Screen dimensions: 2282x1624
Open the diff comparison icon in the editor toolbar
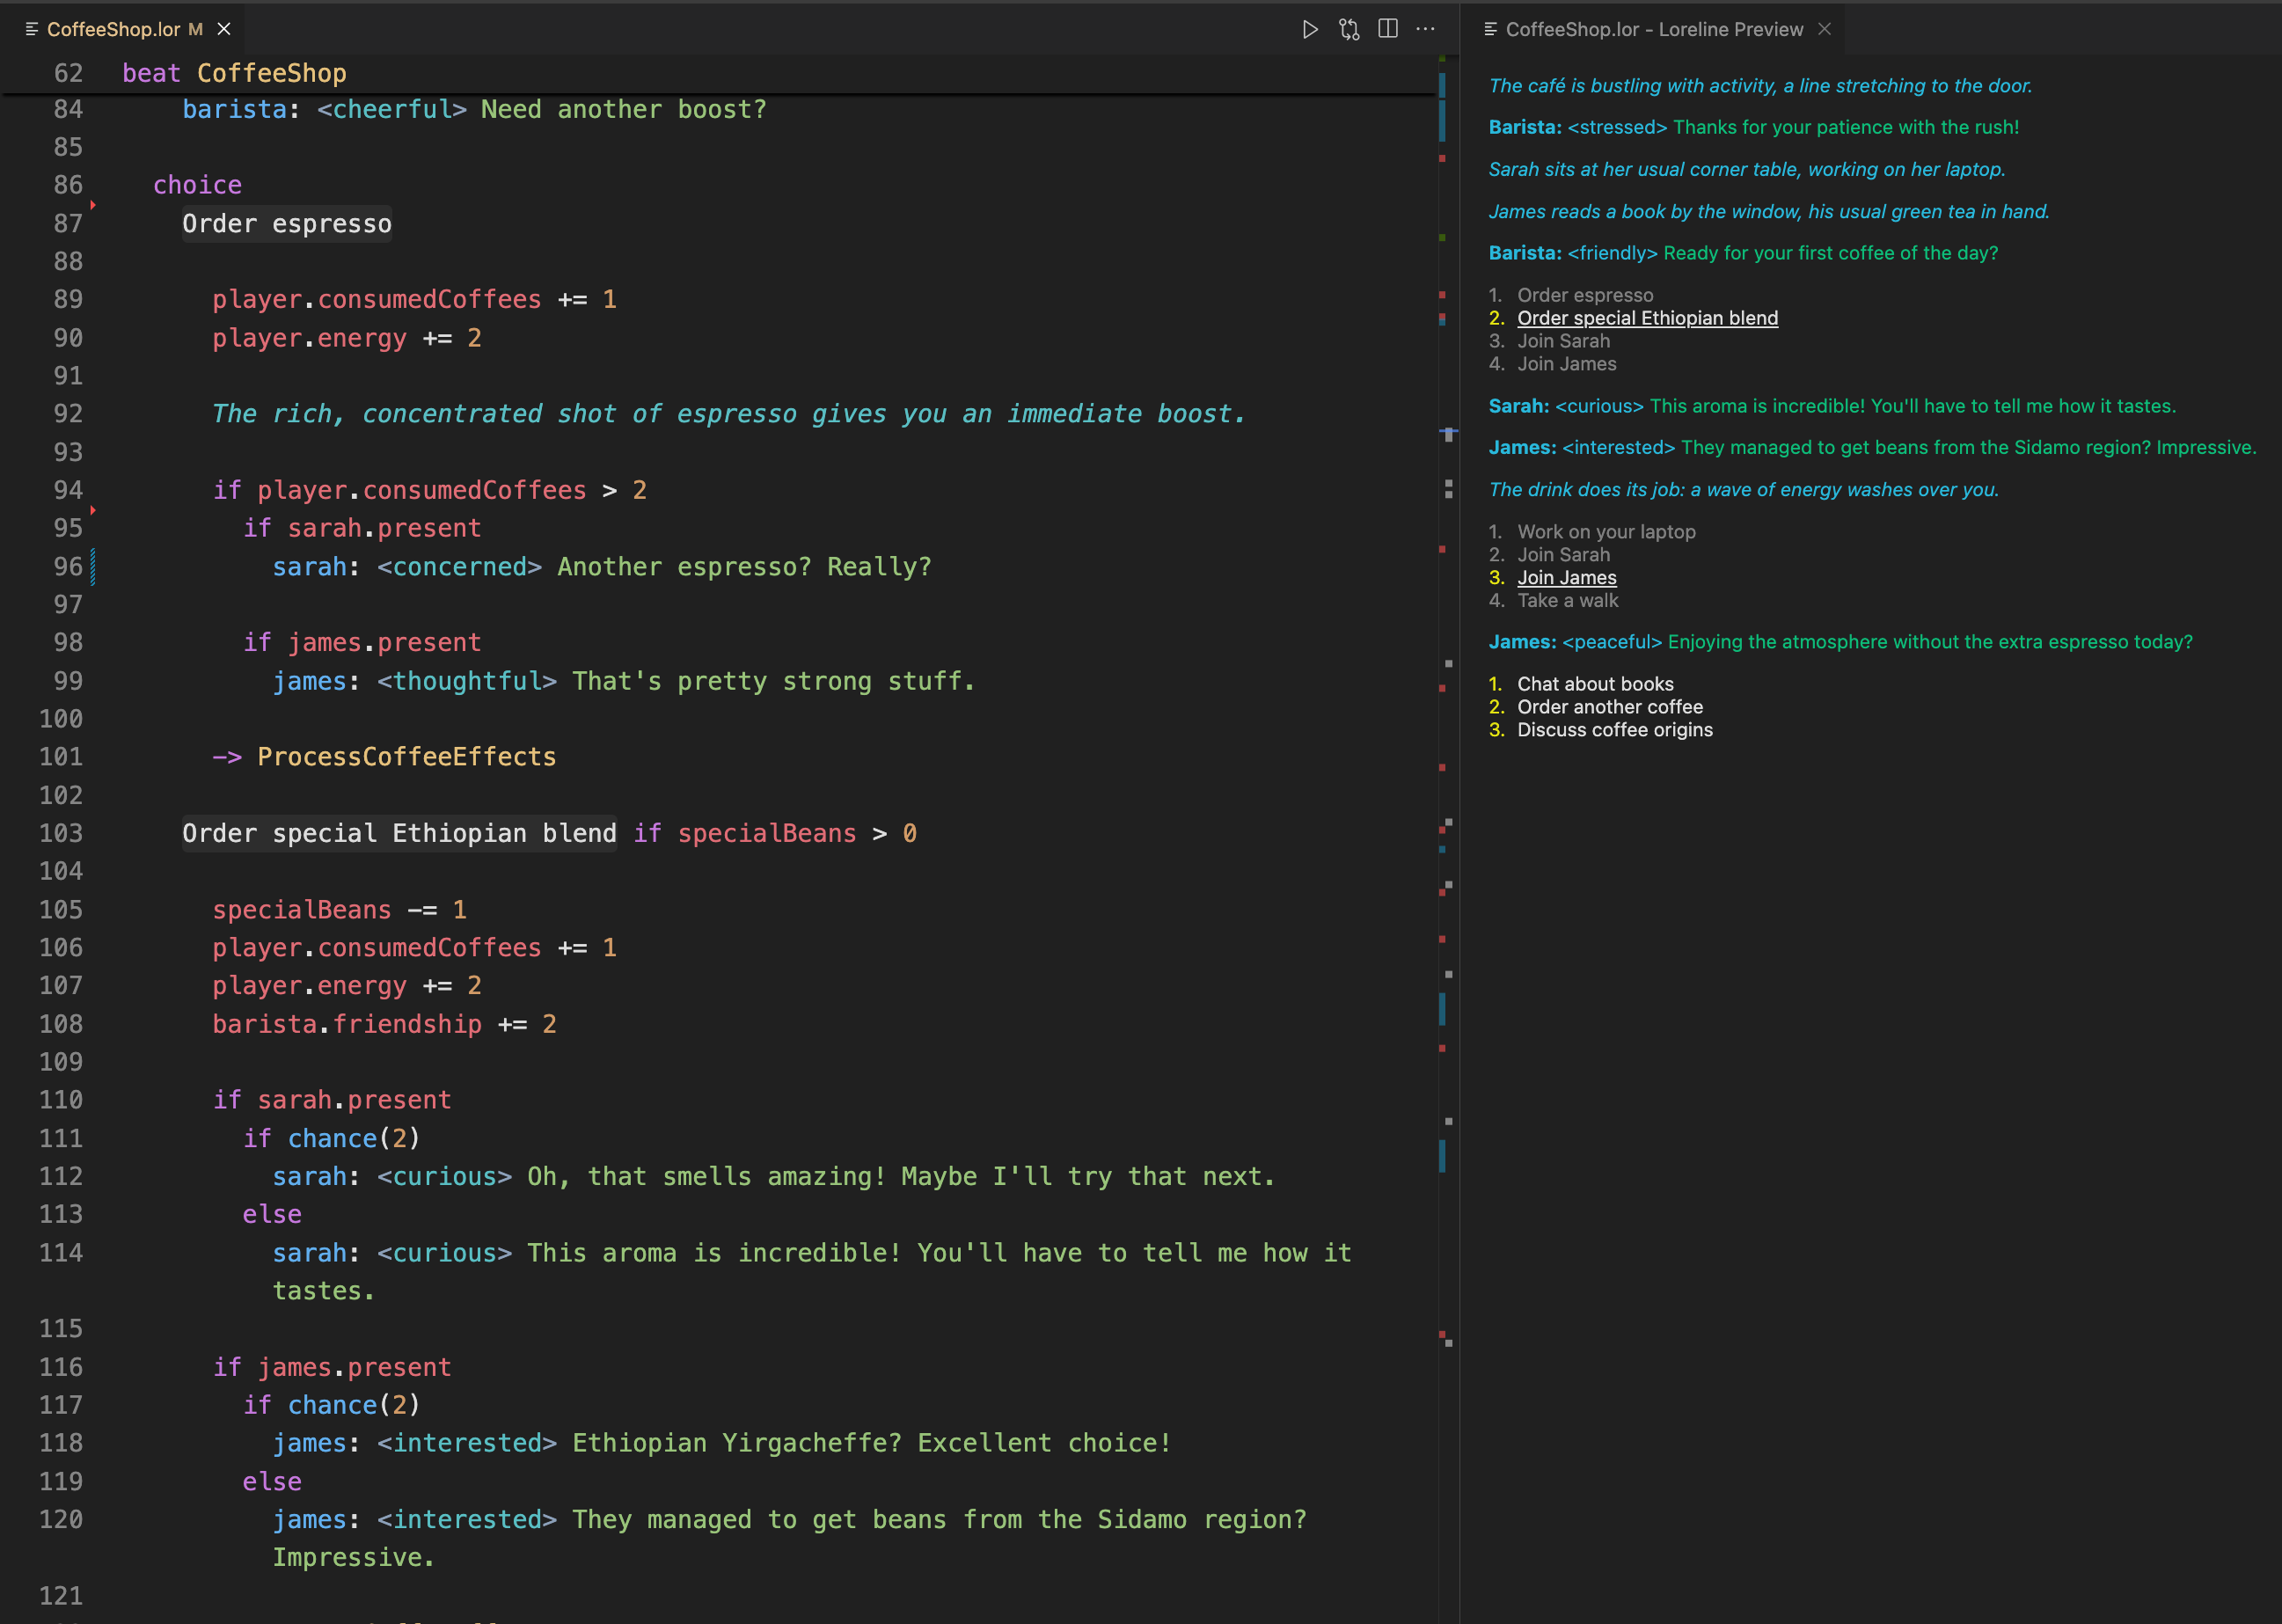1349,29
